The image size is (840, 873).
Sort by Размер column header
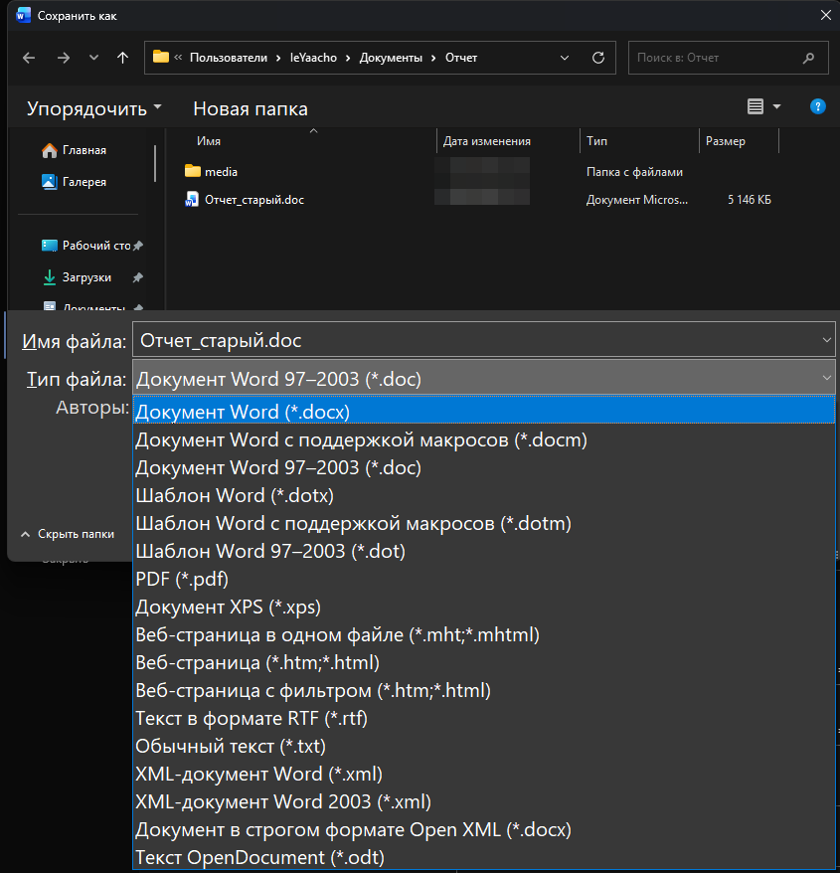pos(726,141)
